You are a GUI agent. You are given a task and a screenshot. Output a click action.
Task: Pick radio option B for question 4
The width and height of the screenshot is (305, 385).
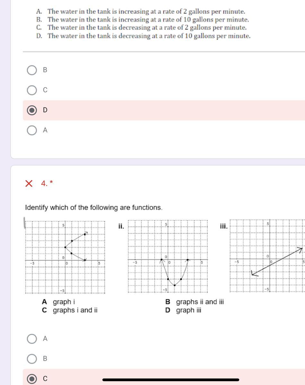(x=32, y=359)
